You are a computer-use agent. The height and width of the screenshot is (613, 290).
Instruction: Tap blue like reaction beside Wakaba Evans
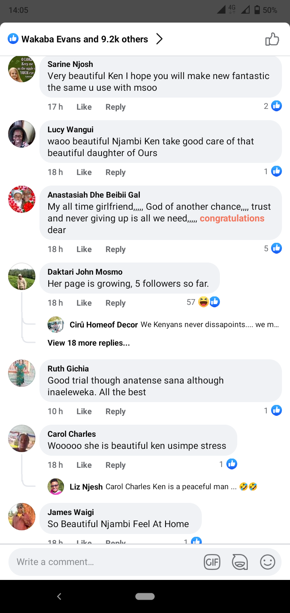(x=13, y=39)
